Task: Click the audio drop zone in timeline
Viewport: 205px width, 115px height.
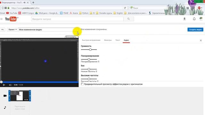Action: (x=20, y=108)
